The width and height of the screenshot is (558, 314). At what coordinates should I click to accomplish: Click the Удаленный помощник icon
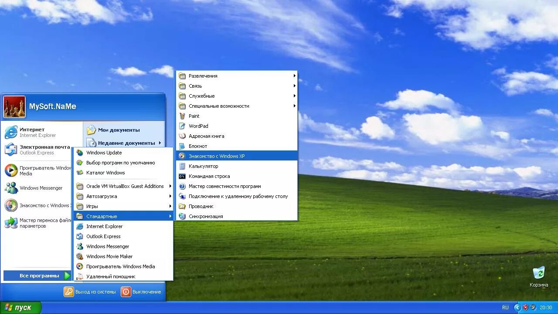[80, 276]
